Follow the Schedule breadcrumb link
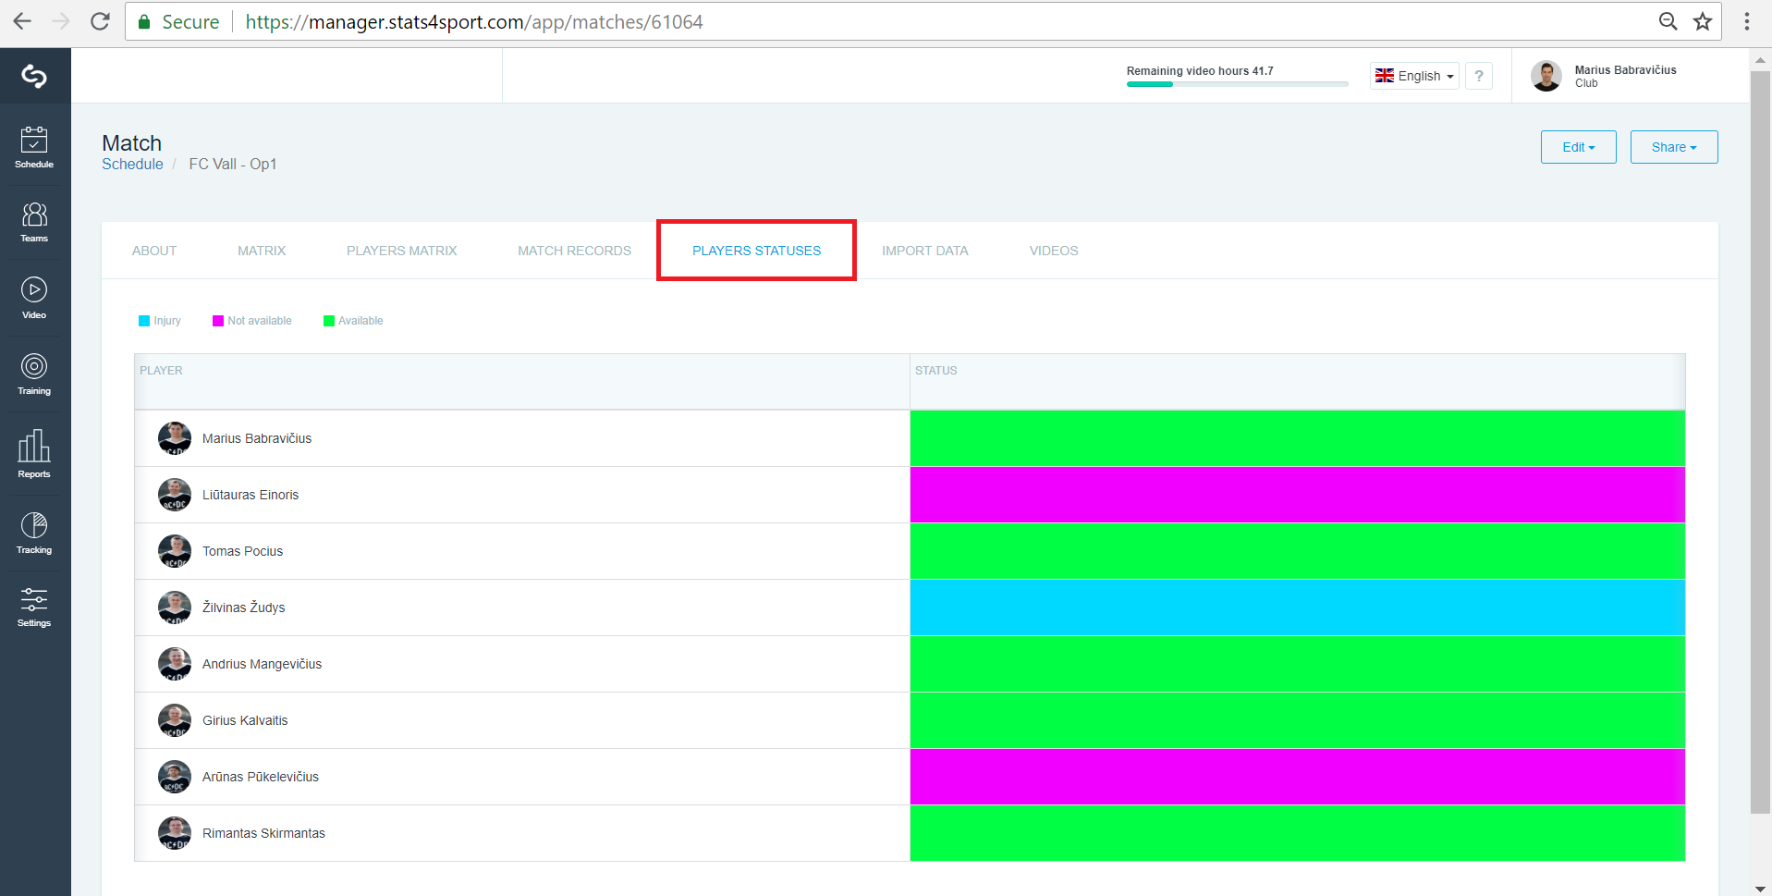Screen dimensions: 1772x896 pos(132,164)
